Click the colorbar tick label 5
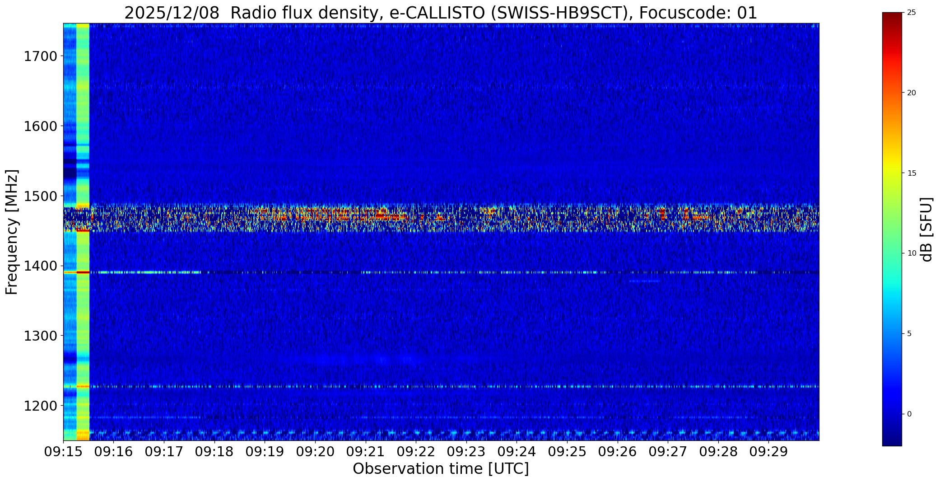940x482 pixels. (x=909, y=334)
